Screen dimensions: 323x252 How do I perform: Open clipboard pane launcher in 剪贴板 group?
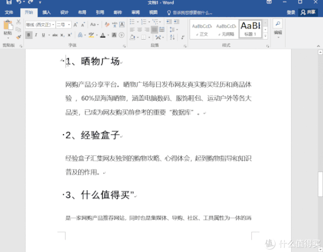pos(21,46)
